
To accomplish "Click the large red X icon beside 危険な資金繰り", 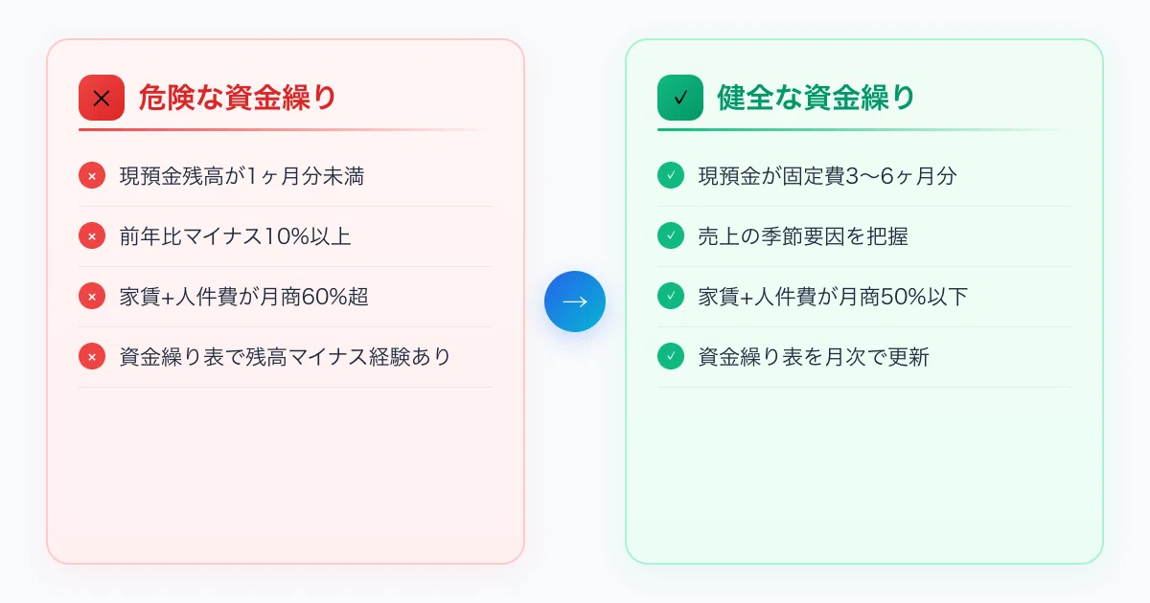I will pyautogui.click(x=102, y=98).
